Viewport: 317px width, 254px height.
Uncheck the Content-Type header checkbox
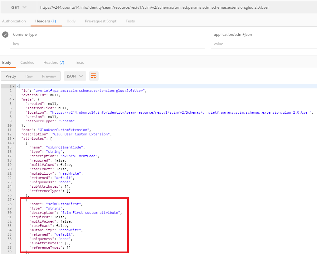coord(5,35)
